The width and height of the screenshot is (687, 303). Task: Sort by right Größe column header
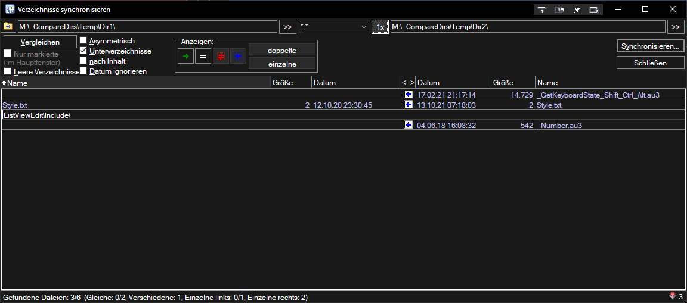(512, 83)
